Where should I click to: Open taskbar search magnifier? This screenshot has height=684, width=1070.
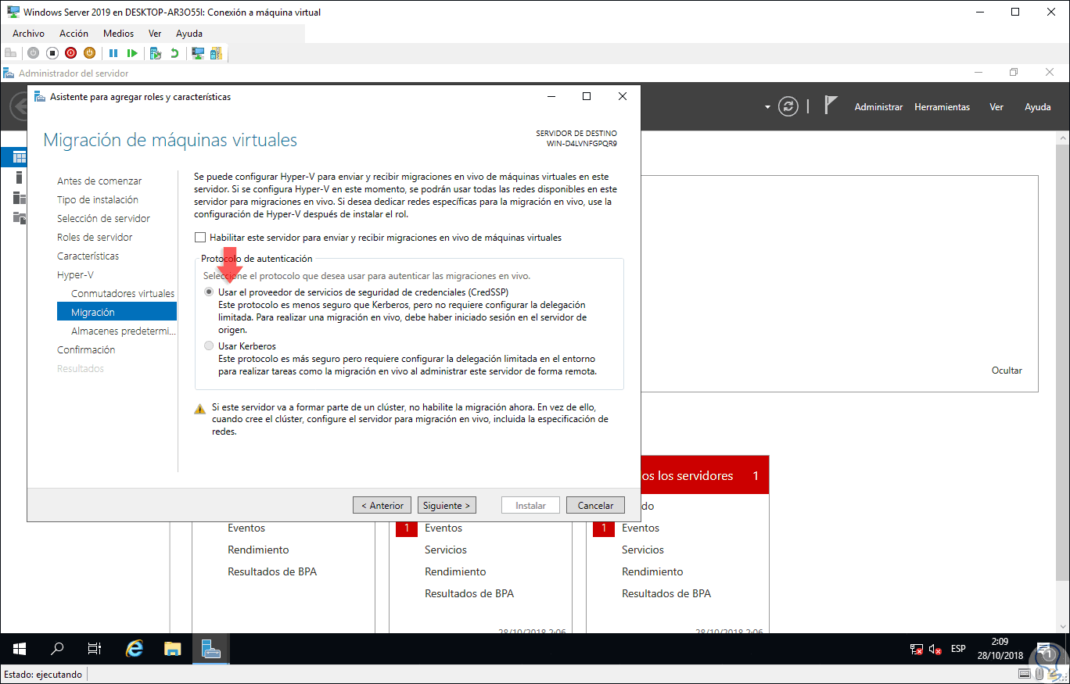pyautogui.click(x=57, y=649)
